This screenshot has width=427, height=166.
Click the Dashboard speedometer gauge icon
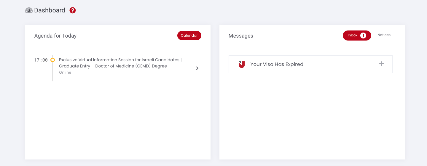point(29,10)
